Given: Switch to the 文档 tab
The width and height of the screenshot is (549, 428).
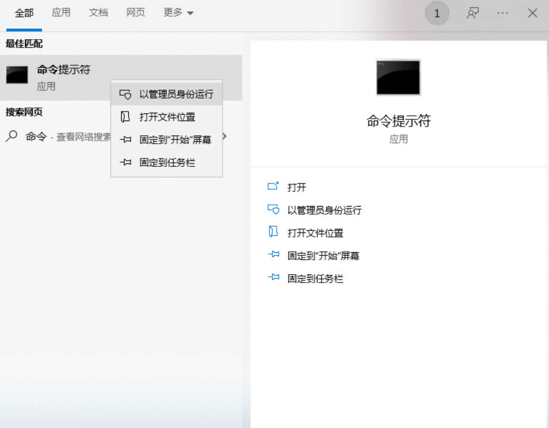Looking at the screenshot, I should [99, 12].
